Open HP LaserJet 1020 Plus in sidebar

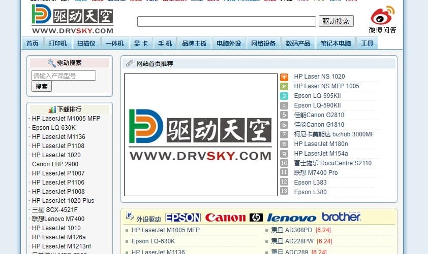63,201
